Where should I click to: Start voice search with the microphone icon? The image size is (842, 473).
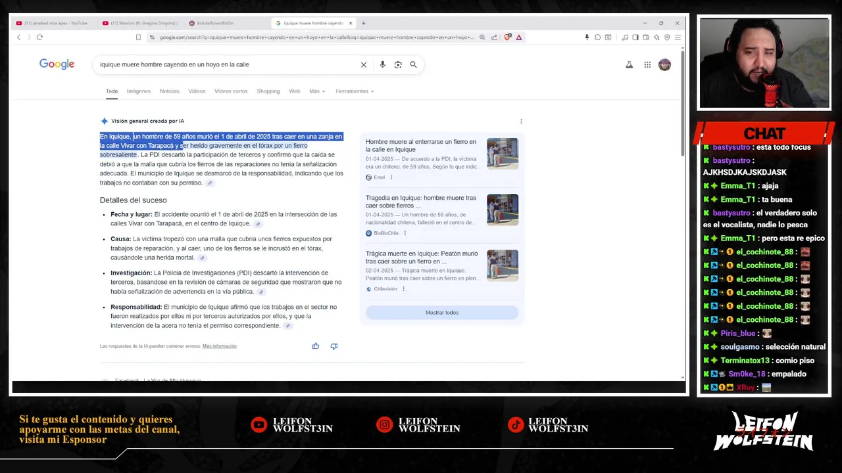(382, 64)
